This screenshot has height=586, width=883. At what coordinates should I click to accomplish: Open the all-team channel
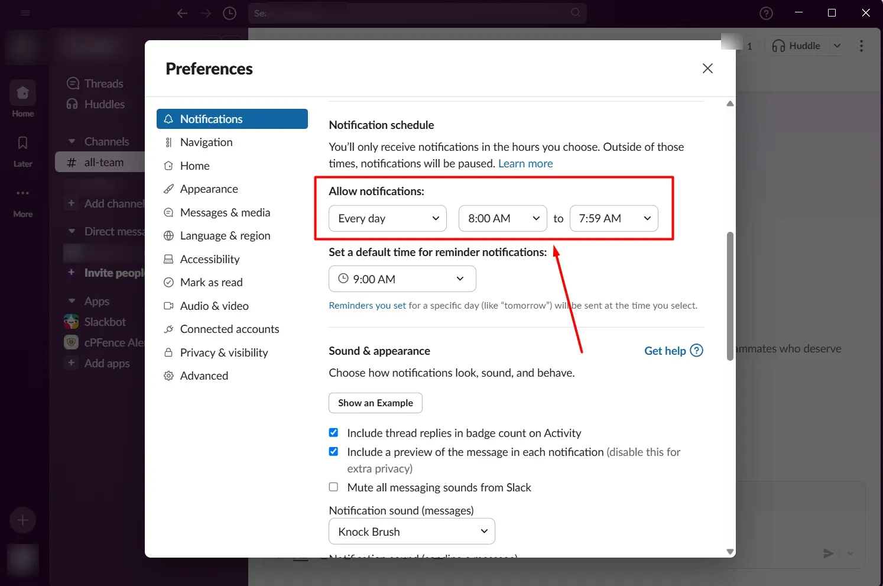[x=100, y=162]
